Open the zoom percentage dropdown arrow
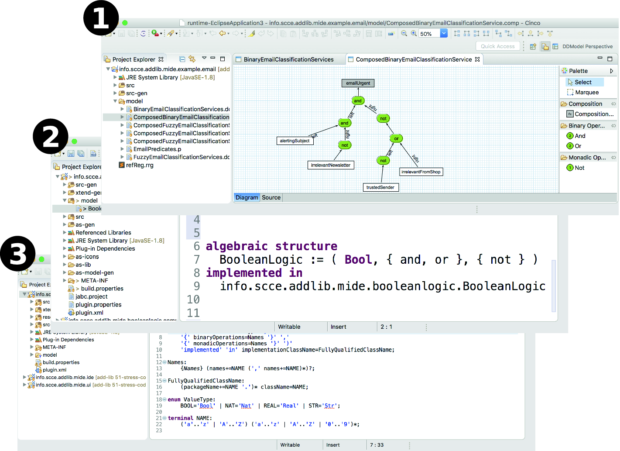This screenshot has width=620, height=451. click(x=444, y=34)
